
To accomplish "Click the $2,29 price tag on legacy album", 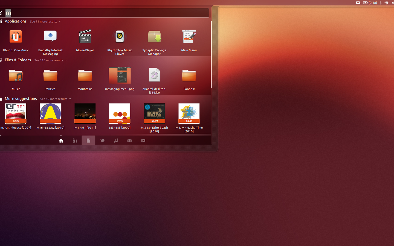I will (16, 121).
